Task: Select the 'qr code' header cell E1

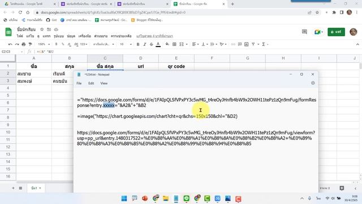Action: [176, 66]
